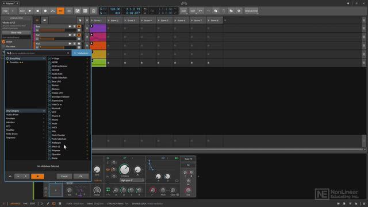Adjust the Pad track volume fader
Image resolution: width=368 pixels, height=207 pixels.
[58, 39]
